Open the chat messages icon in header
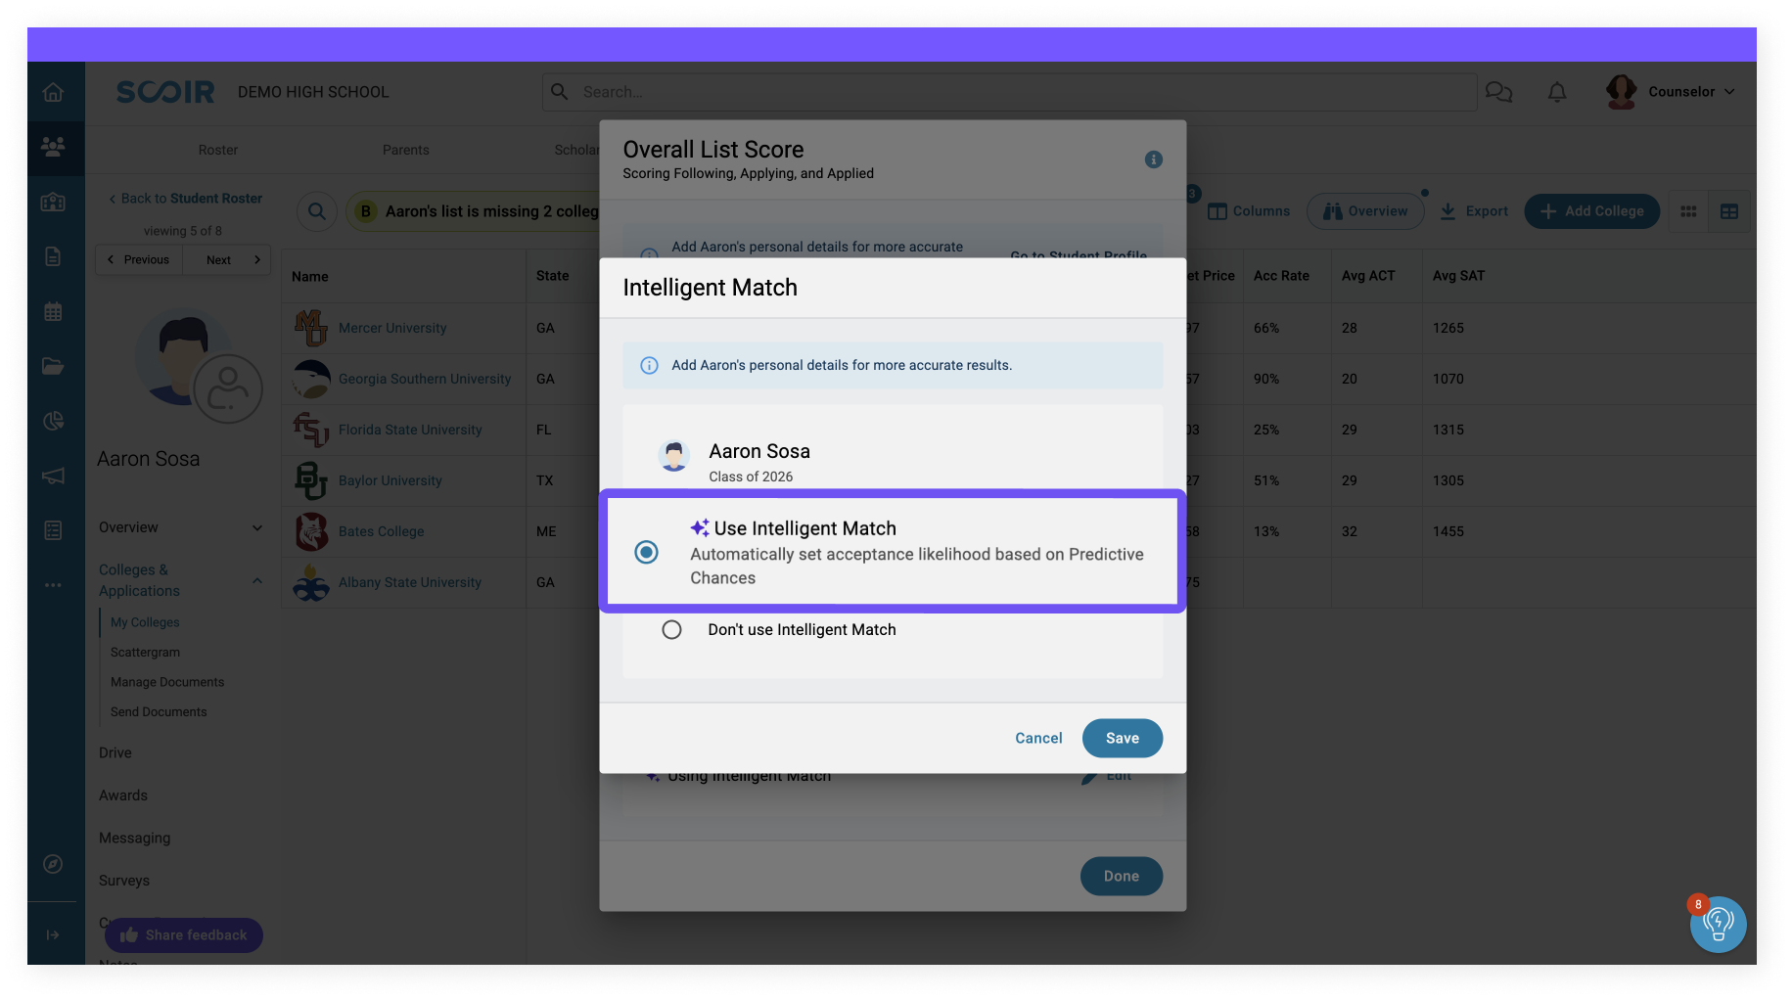1792x1000 pixels. point(1498,92)
